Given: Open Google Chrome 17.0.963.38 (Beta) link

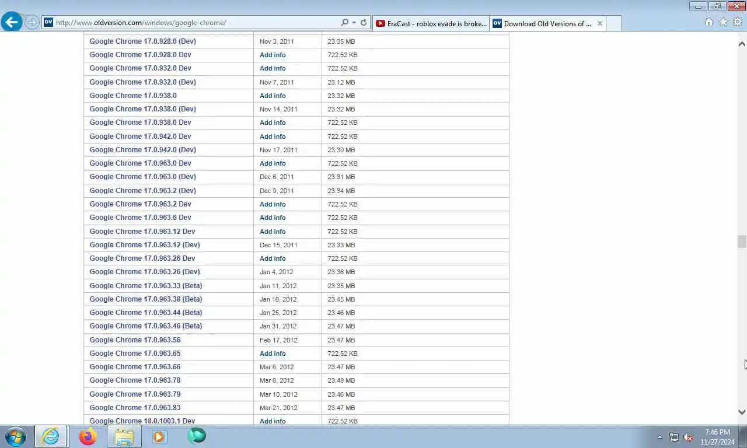Looking at the screenshot, I should 146,299.
